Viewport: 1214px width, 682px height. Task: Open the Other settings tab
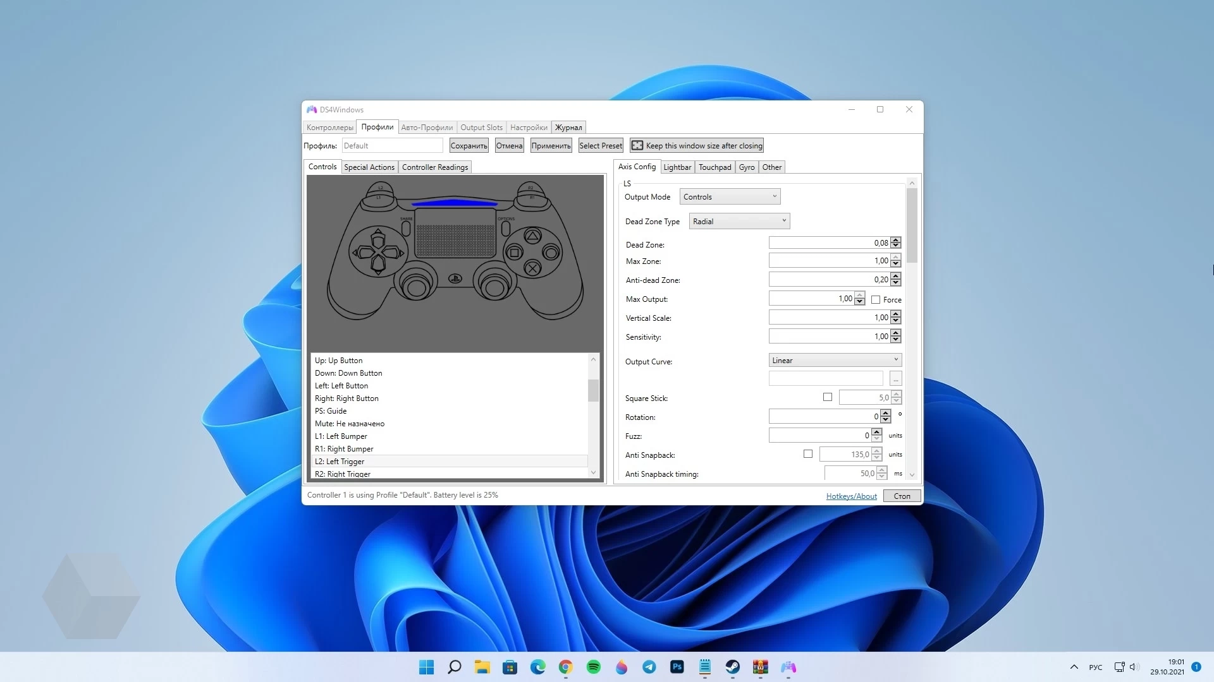click(771, 167)
